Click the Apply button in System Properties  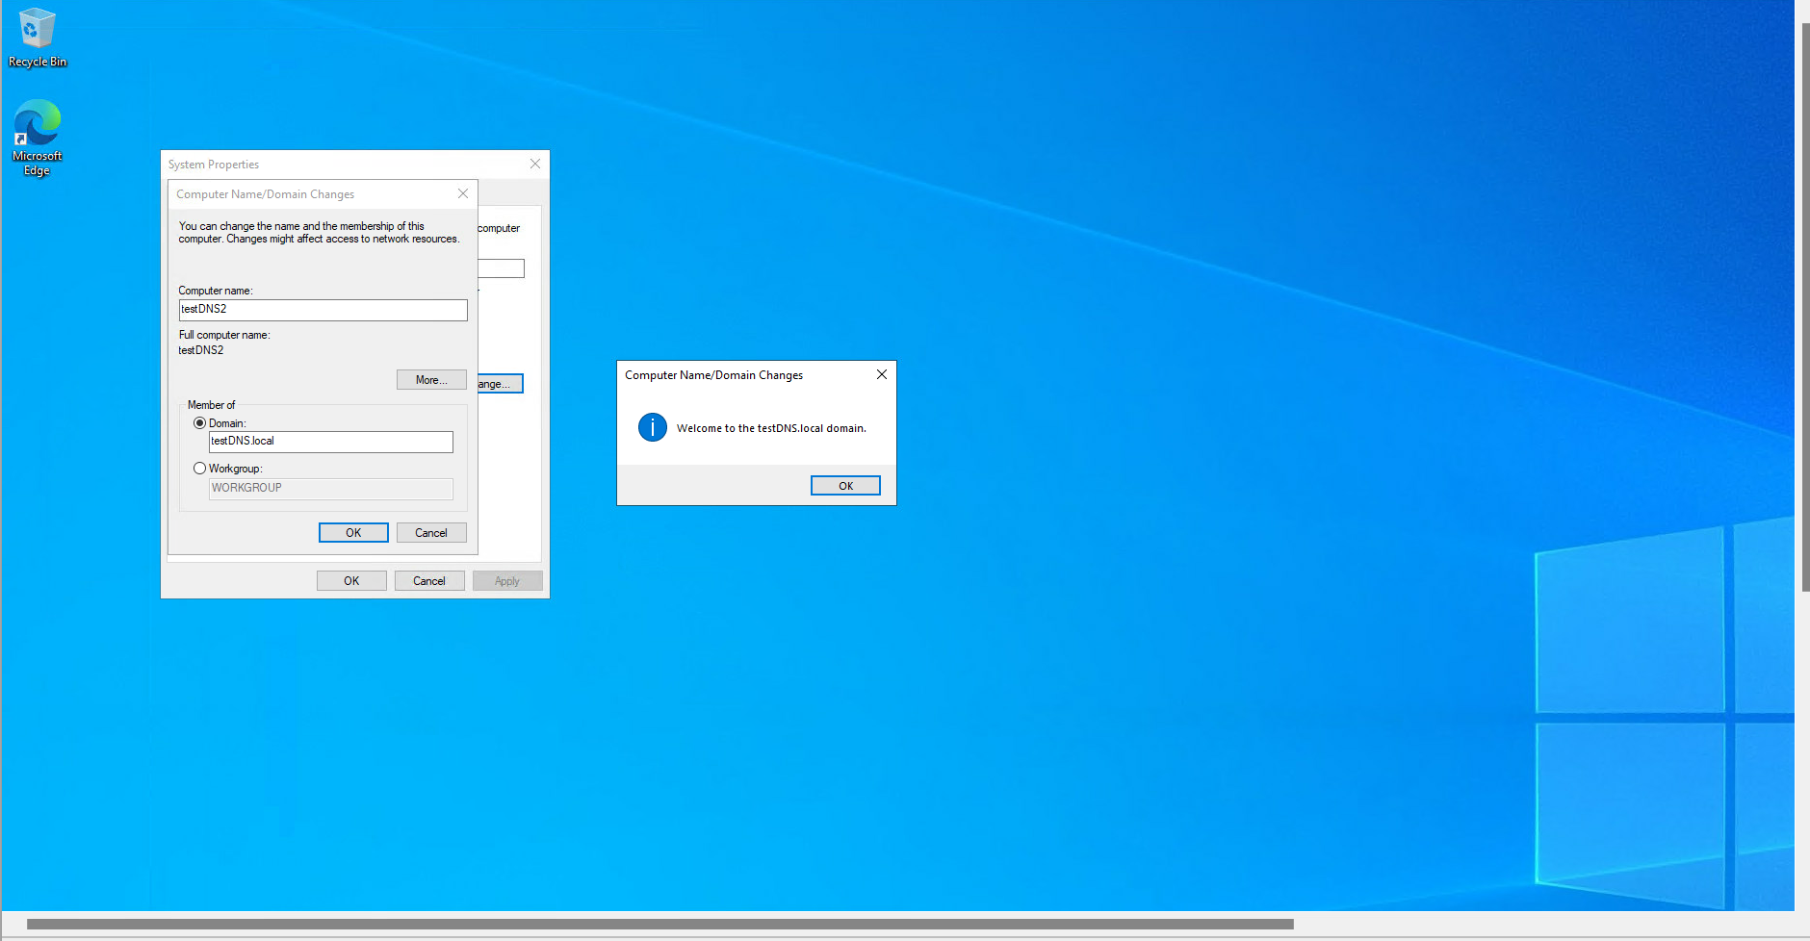(507, 581)
